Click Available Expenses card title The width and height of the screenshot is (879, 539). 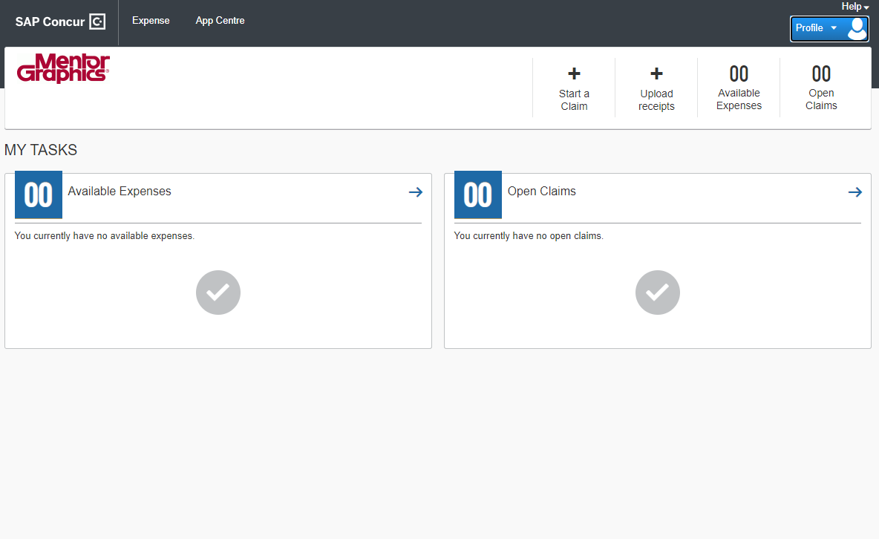120,192
